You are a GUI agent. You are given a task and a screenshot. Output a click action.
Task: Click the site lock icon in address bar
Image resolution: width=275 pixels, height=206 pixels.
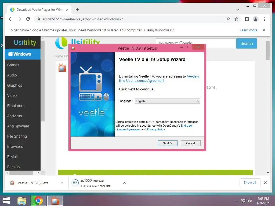click(39, 19)
